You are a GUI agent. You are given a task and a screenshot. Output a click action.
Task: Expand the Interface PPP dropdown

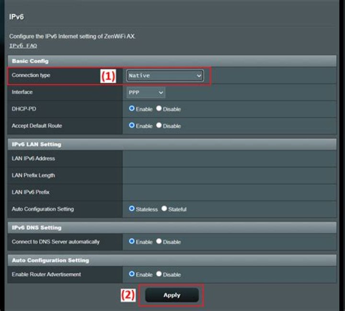tap(146, 92)
